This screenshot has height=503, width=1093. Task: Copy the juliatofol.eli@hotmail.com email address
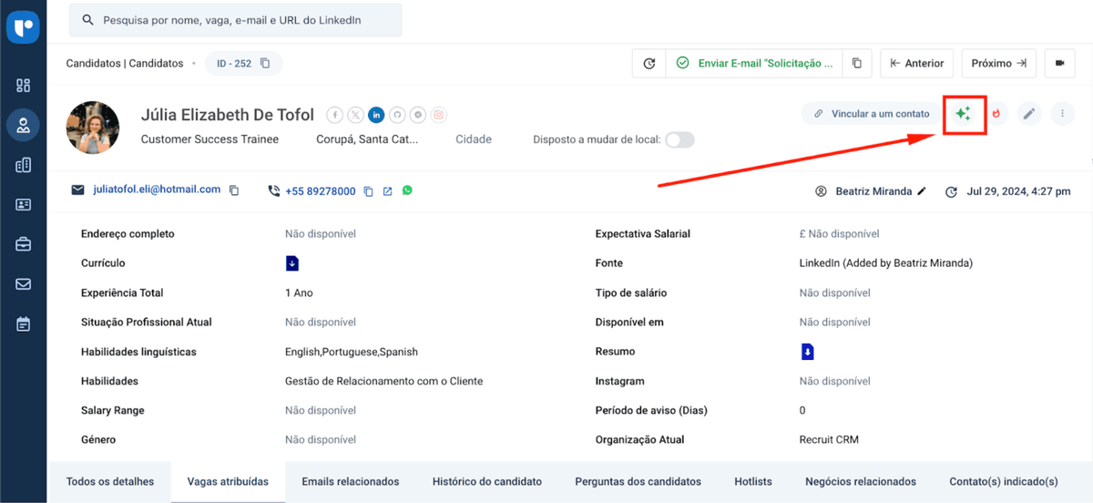pyautogui.click(x=234, y=190)
